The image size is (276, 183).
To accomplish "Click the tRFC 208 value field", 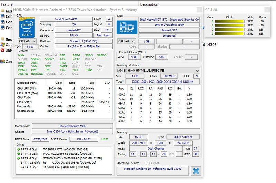I will click(x=196, y=154).
